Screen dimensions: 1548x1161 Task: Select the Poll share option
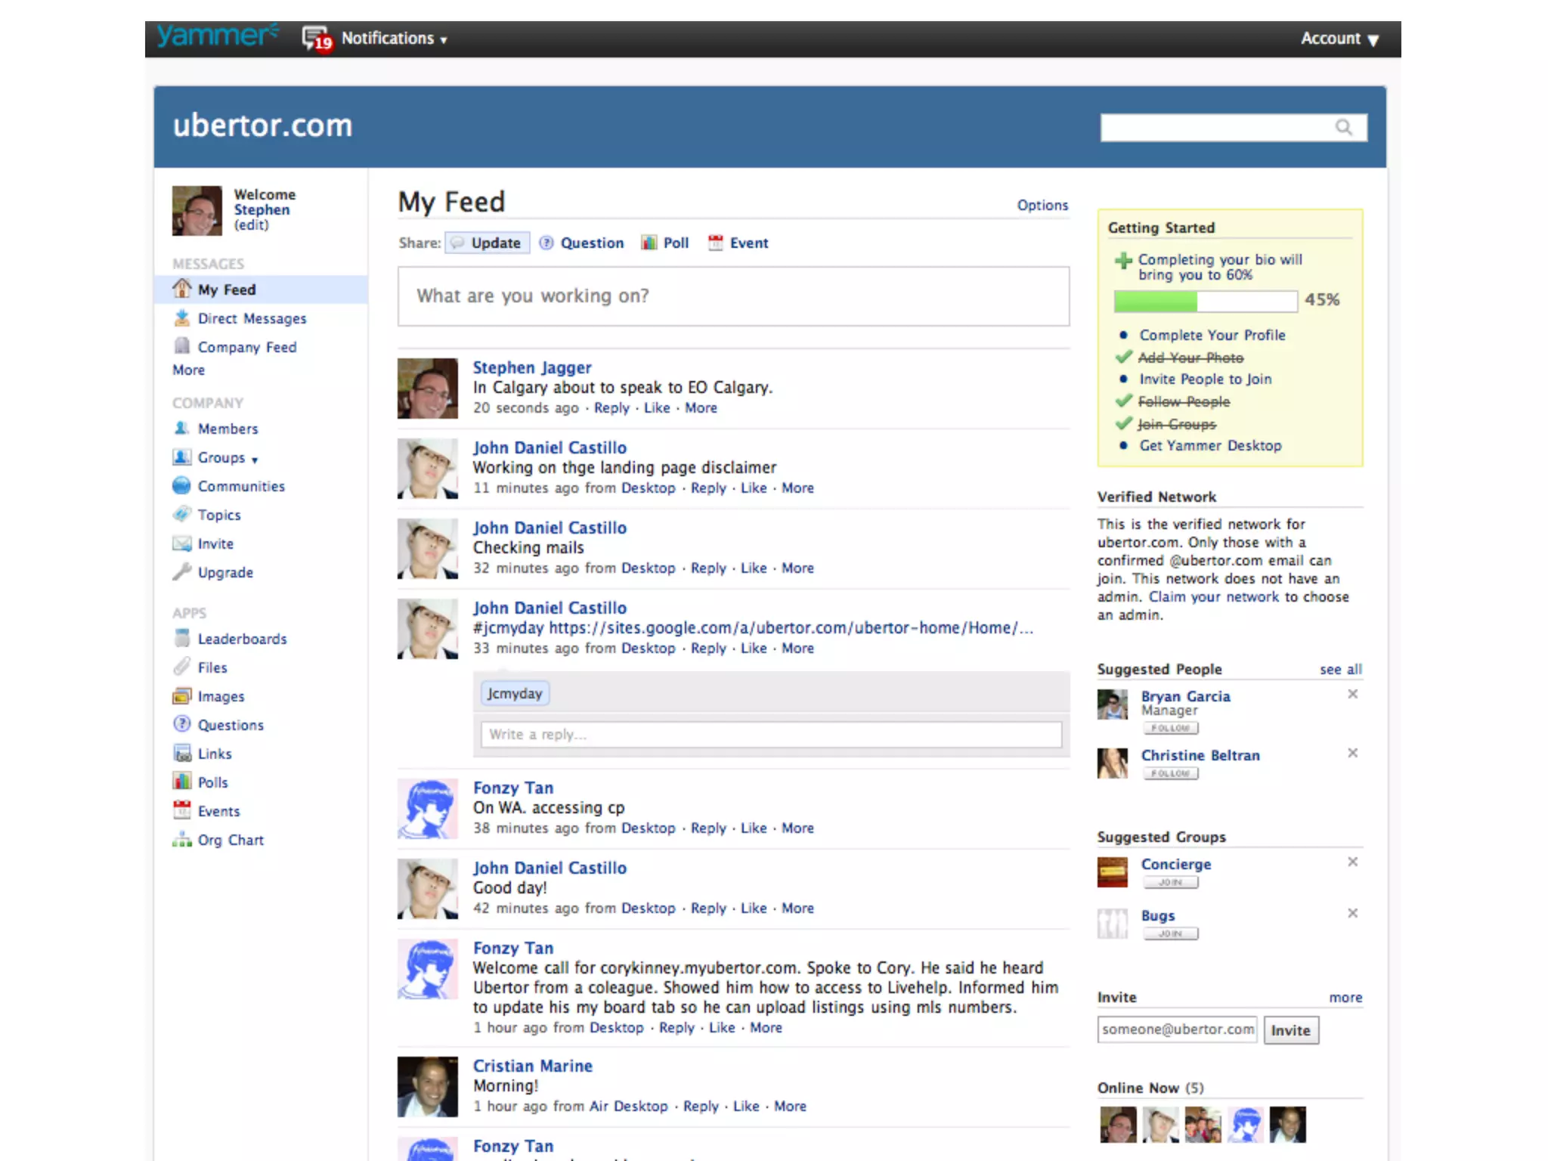click(x=675, y=243)
